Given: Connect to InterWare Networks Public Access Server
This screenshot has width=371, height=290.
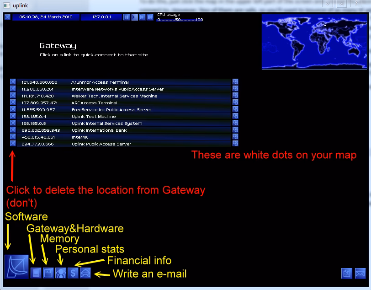Looking at the screenshot, I should [124, 89].
